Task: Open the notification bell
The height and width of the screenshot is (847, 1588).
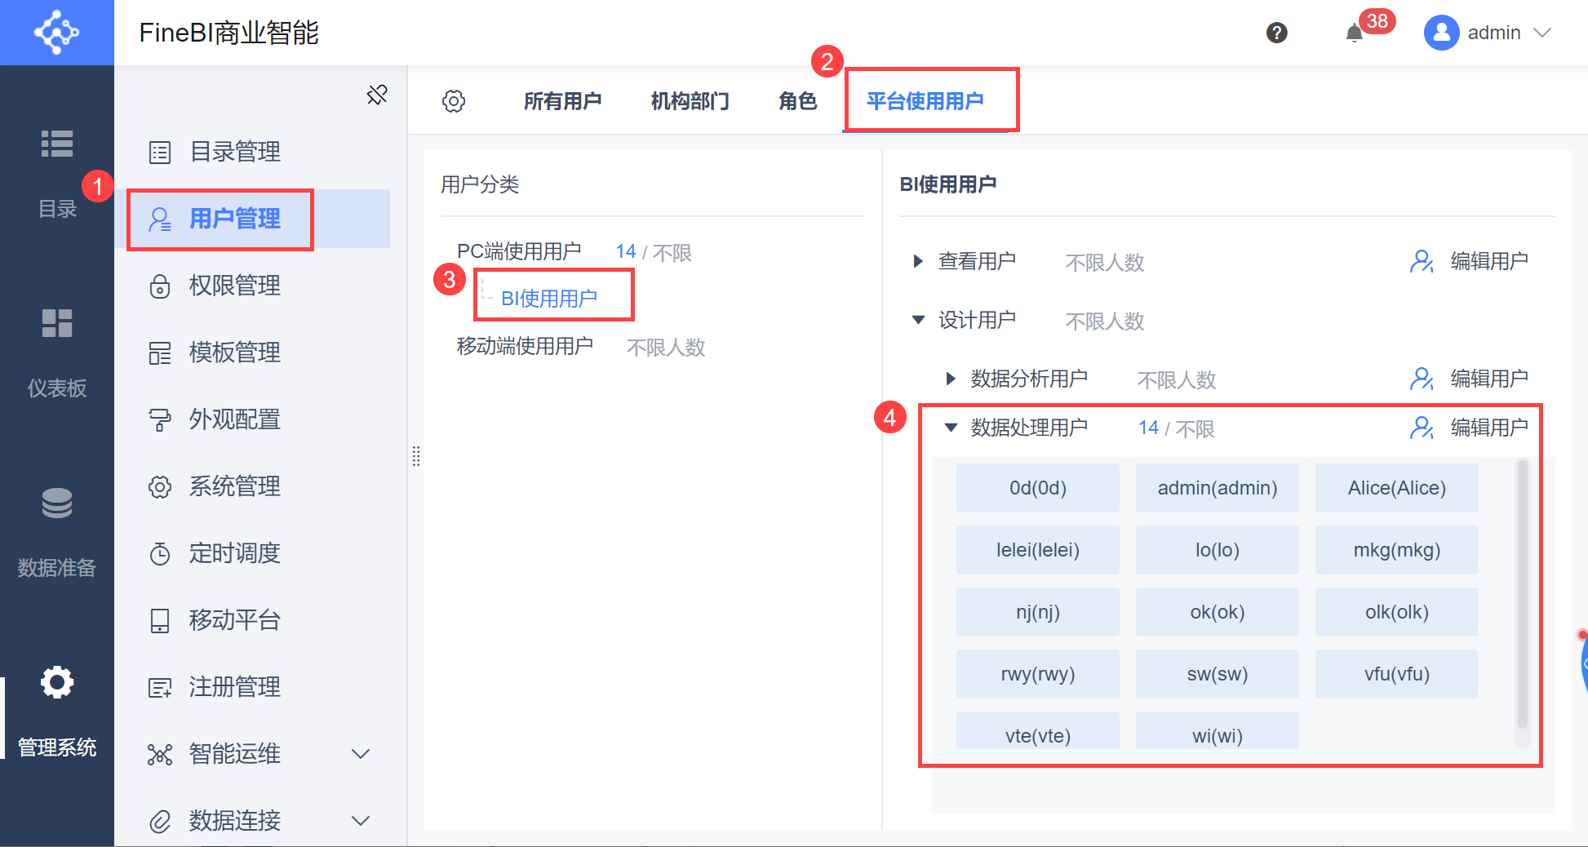Action: (x=1355, y=33)
